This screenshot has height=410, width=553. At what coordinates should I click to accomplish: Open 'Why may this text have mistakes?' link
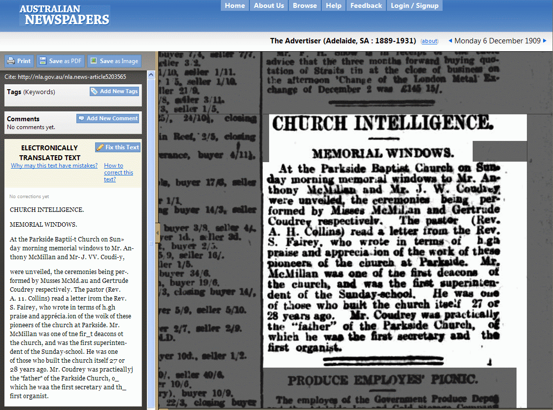(x=54, y=166)
